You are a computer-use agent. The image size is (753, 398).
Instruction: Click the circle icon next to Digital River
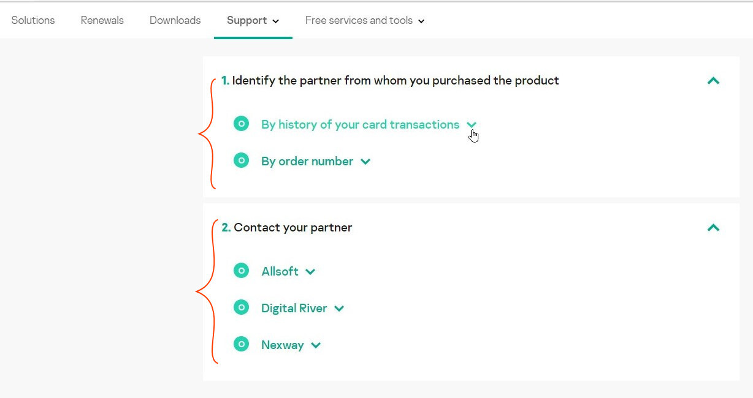pos(242,307)
